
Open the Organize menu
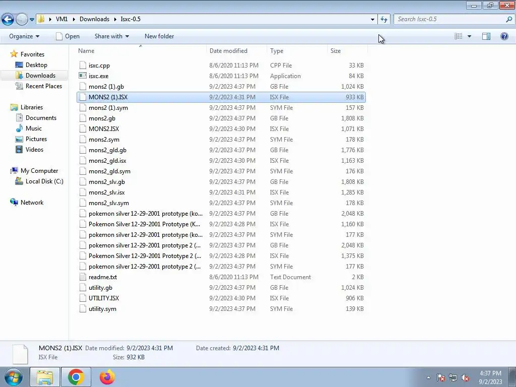pyautogui.click(x=24, y=36)
